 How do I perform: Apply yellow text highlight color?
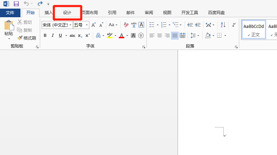[110, 35]
